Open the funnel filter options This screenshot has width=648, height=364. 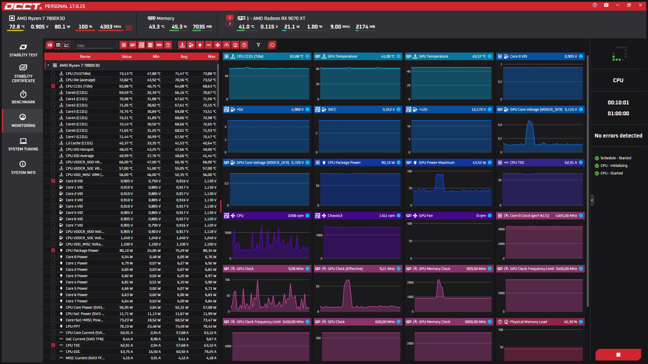coord(258,45)
